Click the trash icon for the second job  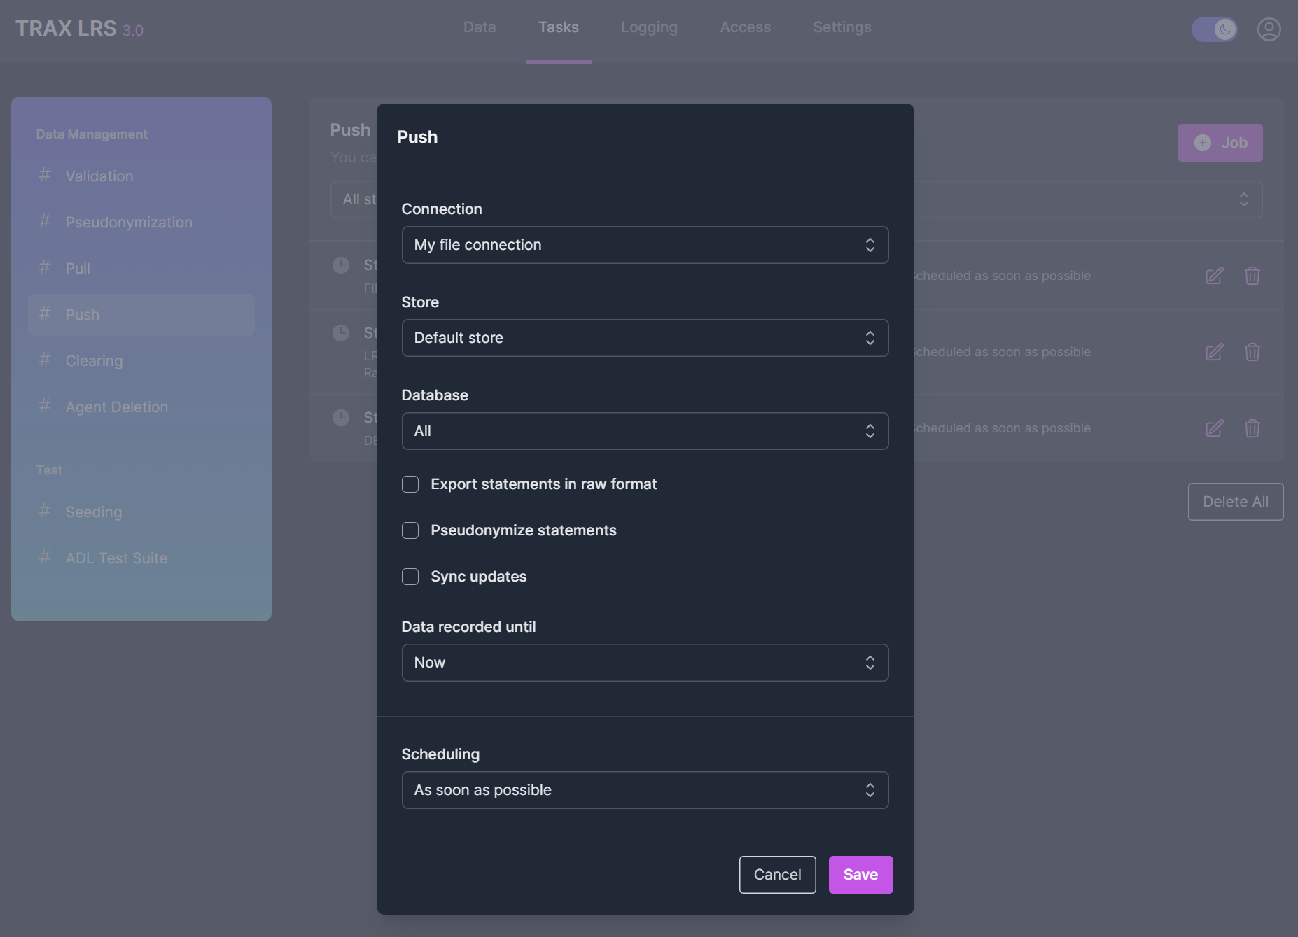(1252, 352)
